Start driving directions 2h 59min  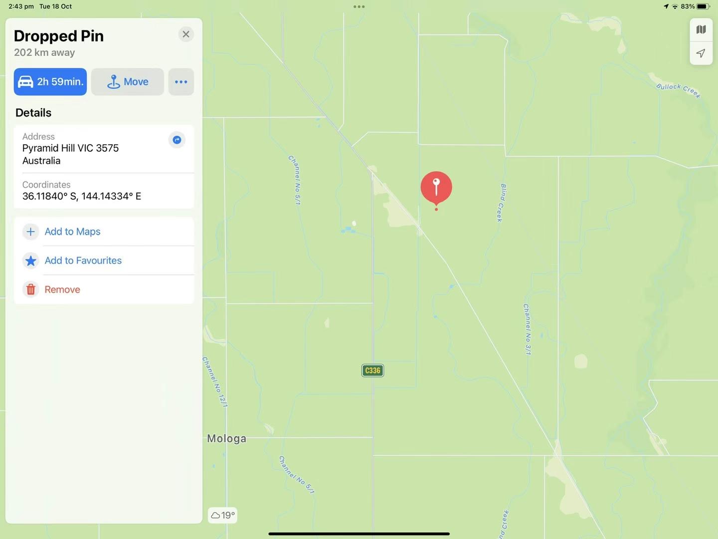50,82
